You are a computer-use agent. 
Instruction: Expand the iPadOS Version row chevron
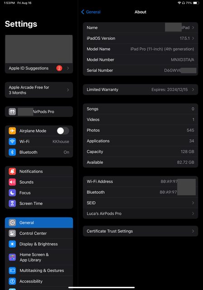click(193, 38)
